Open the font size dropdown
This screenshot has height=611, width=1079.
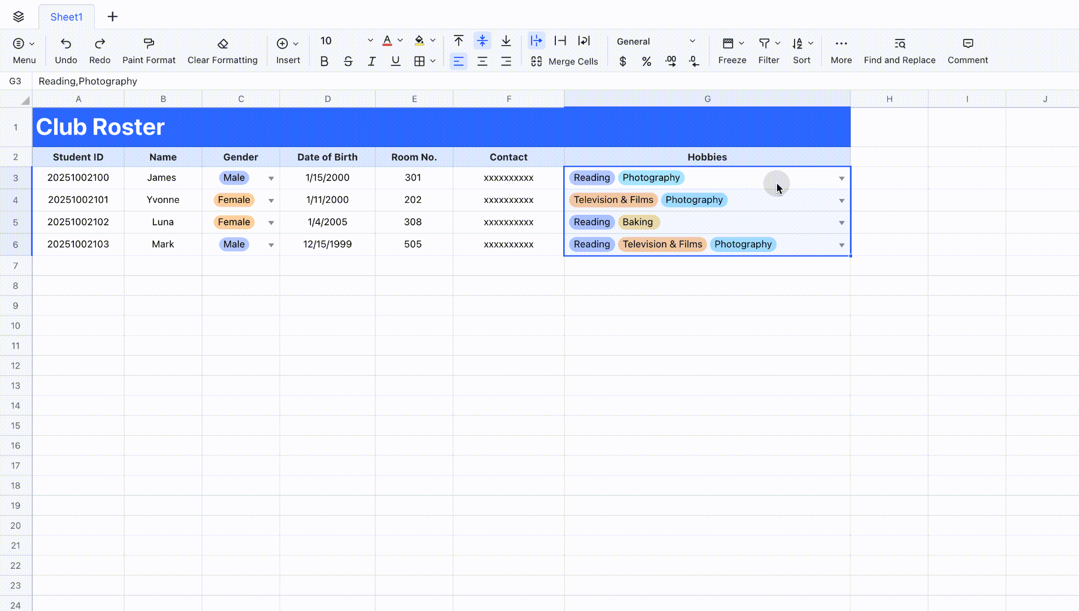[370, 41]
